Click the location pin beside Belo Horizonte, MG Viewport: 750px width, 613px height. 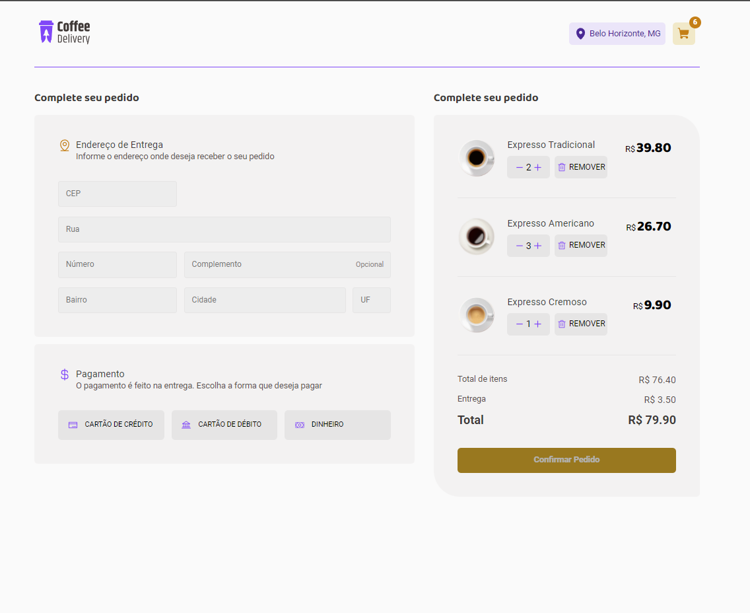580,33
